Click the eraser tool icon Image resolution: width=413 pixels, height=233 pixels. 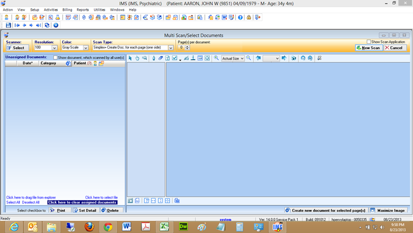click(161, 58)
